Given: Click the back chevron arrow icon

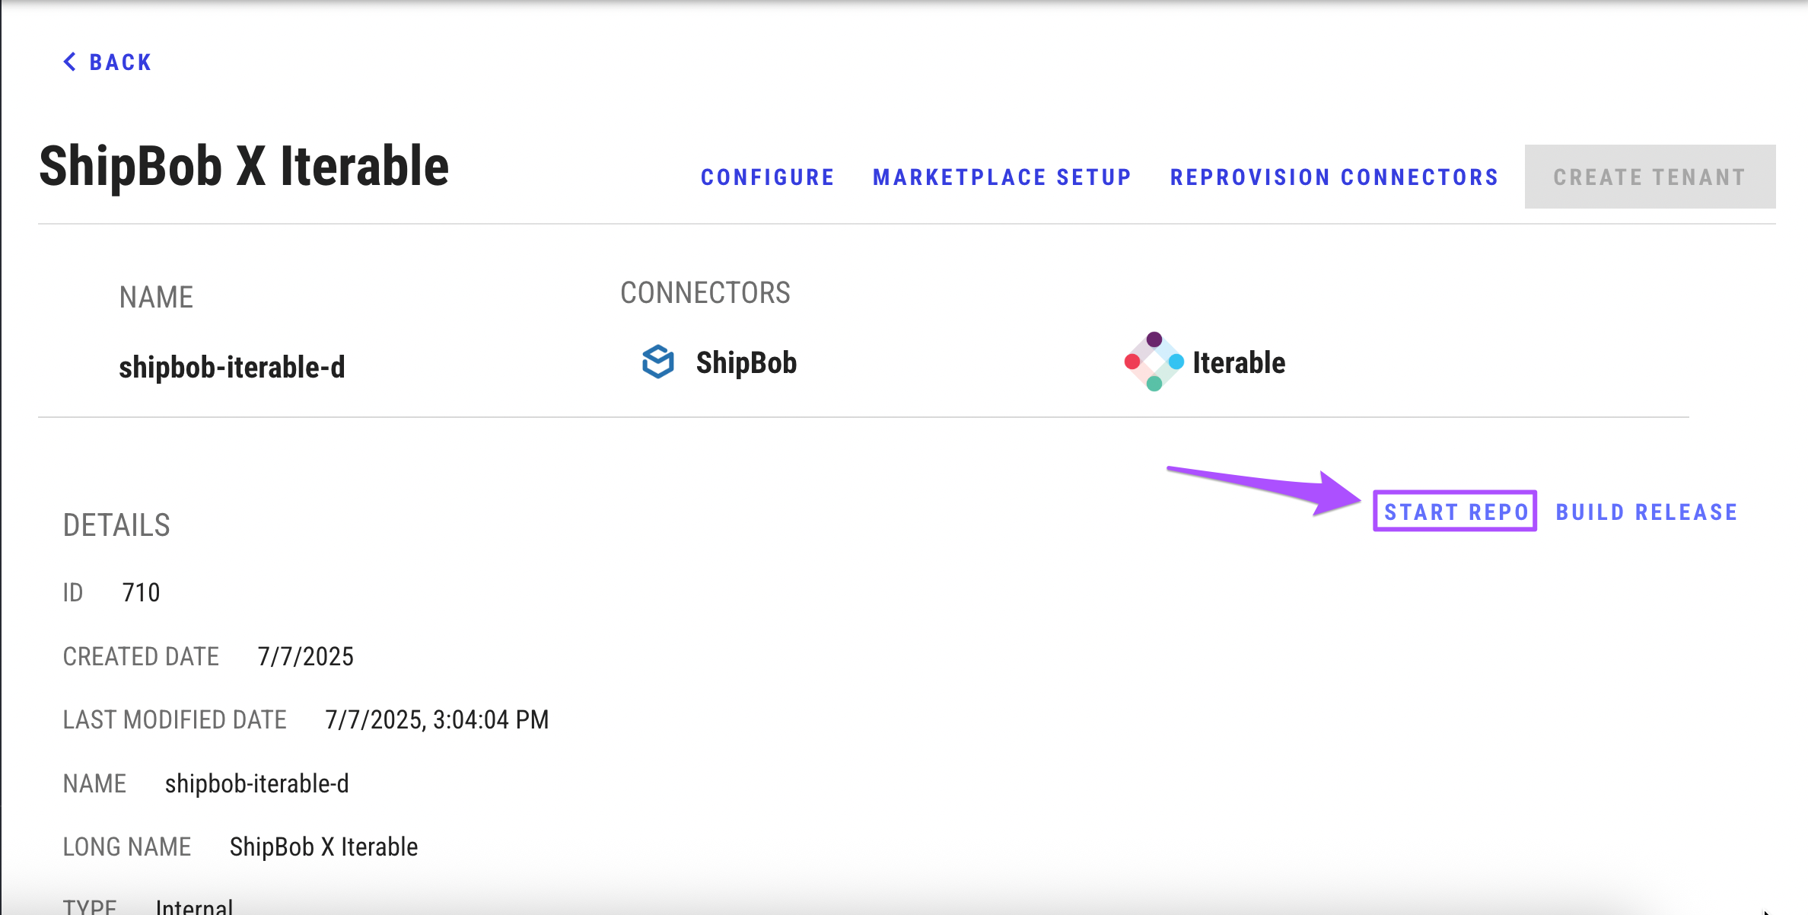Looking at the screenshot, I should pos(70,62).
